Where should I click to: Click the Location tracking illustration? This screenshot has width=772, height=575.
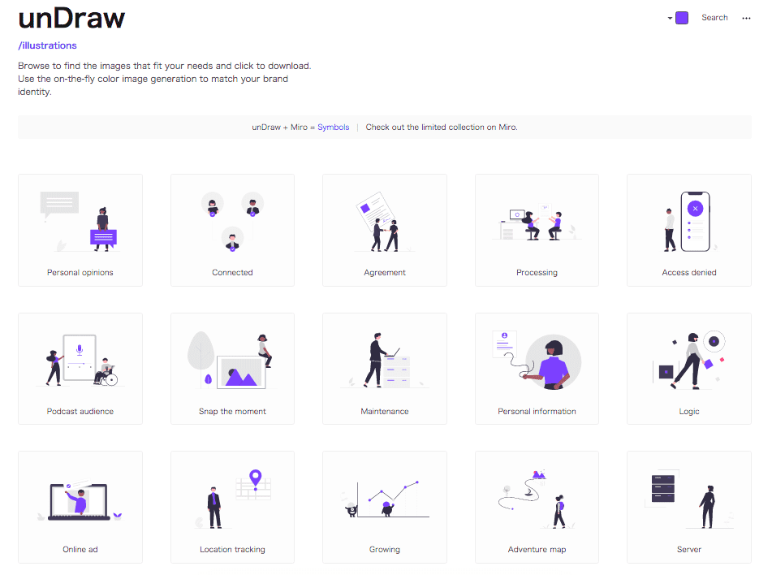coord(232,507)
